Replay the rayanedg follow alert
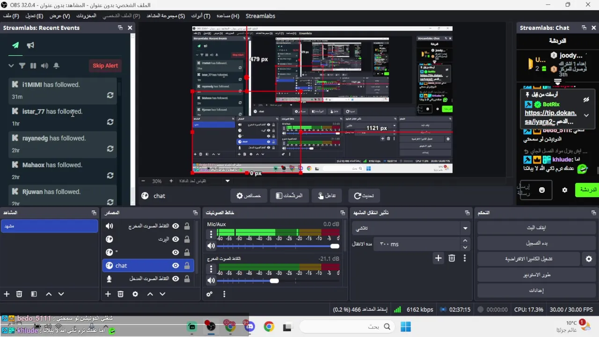 [110, 148]
